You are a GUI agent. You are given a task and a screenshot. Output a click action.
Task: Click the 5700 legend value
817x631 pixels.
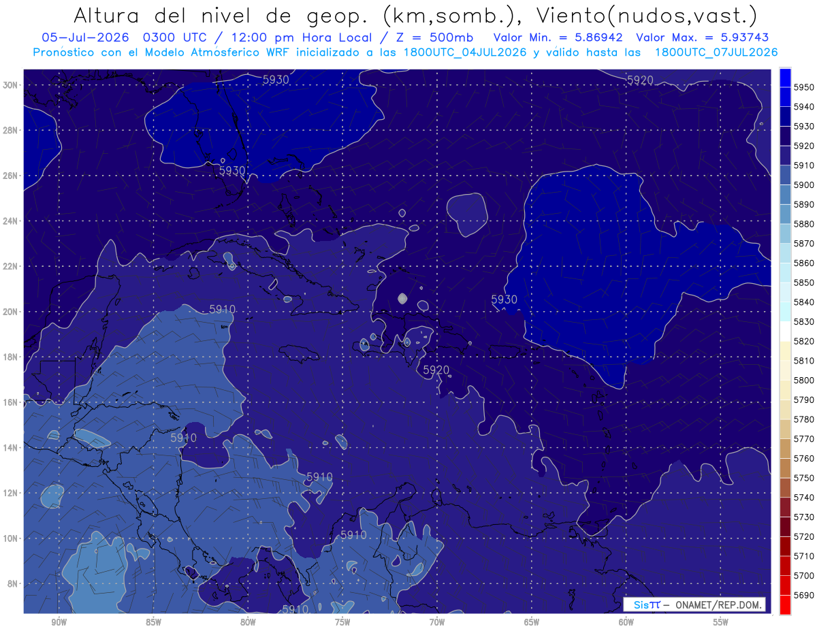click(x=804, y=575)
